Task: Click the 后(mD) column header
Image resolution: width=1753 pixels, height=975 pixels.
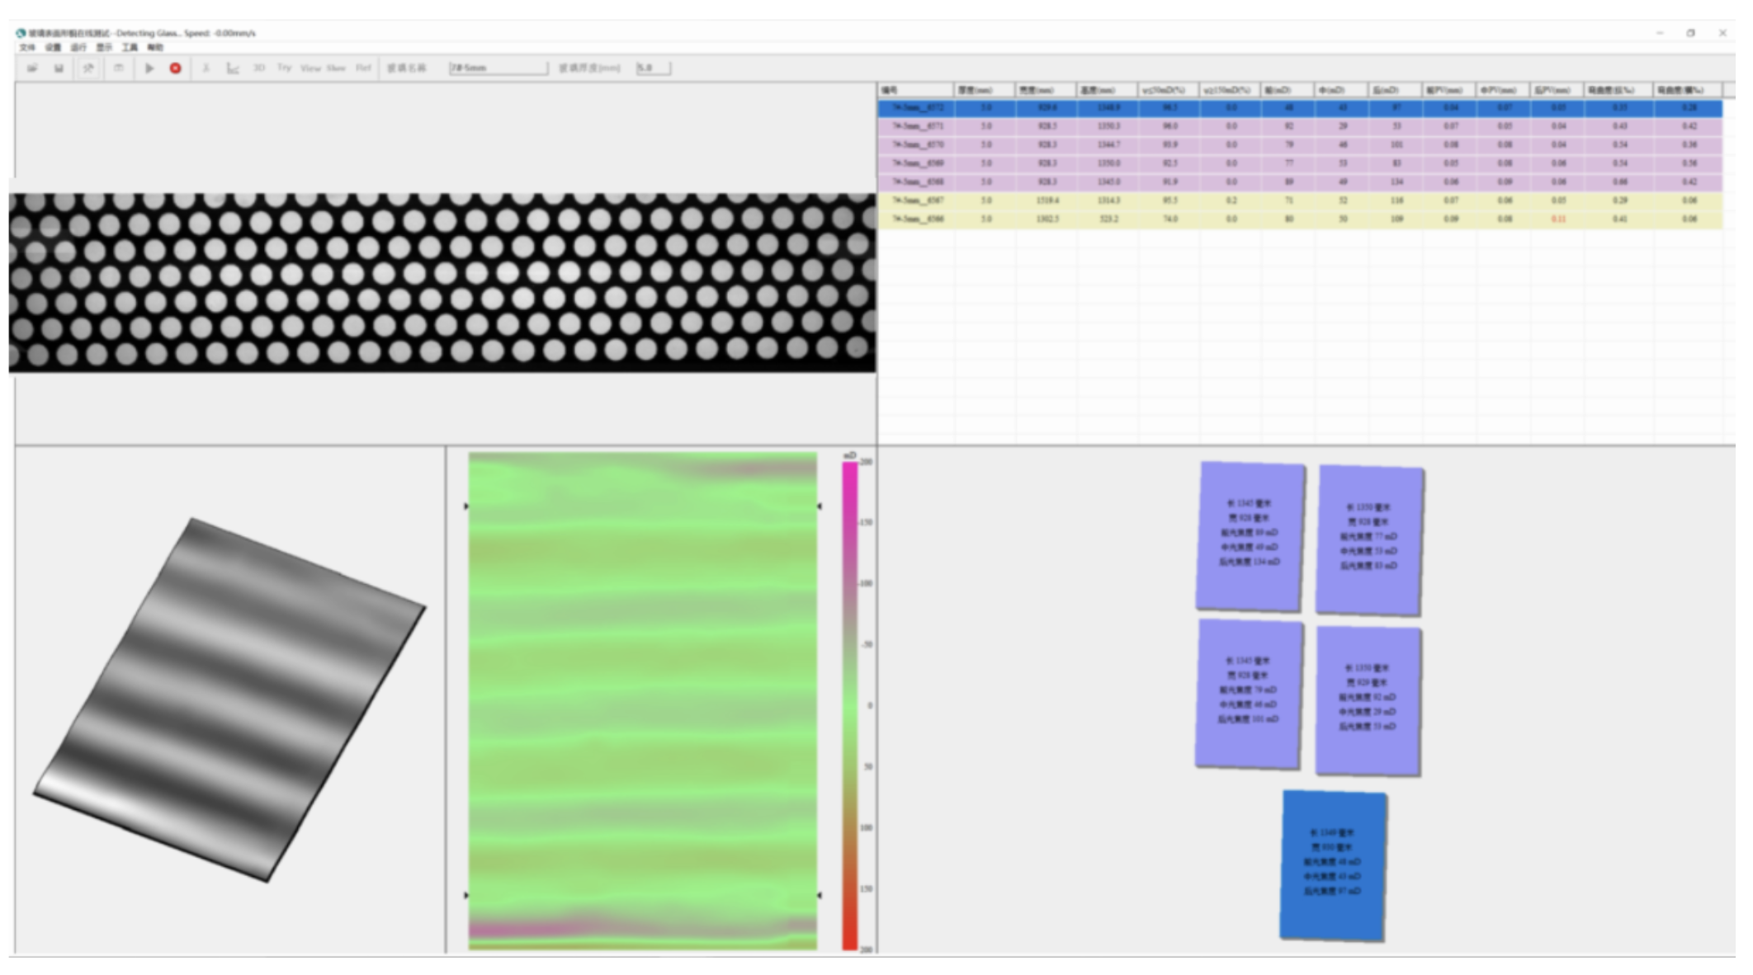Action: [x=1396, y=90]
